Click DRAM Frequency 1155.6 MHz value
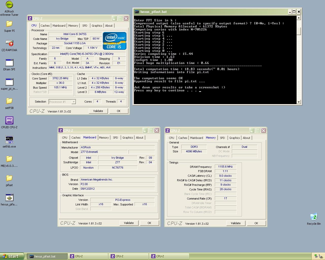Image resolution: width=325 pixels, height=260 pixels. [x=225, y=167]
